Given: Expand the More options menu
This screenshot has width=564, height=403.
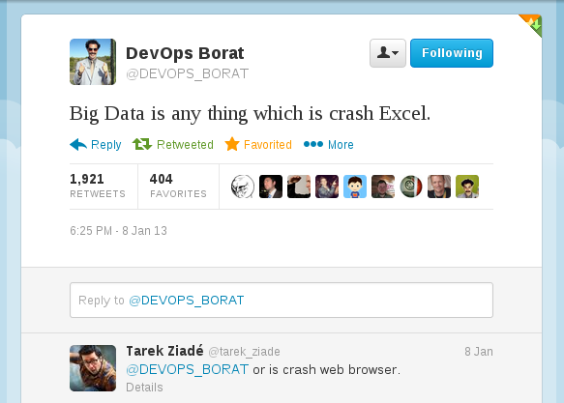Looking at the screenshot, I should pyautogui.click(x=341, y=145).
